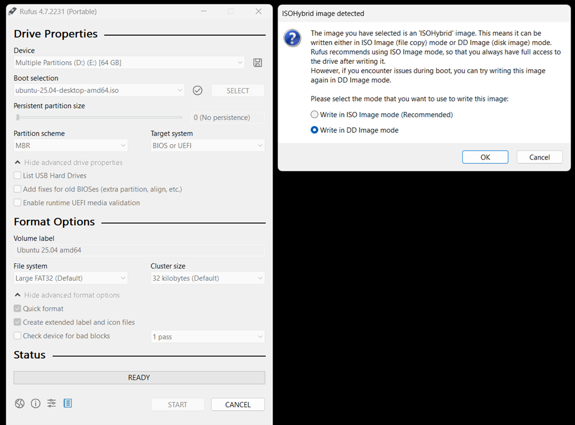The height and width of the screenshot is (425, 575).
Task: Toggle Check device for bad blocks
Action: click(18, 336)
